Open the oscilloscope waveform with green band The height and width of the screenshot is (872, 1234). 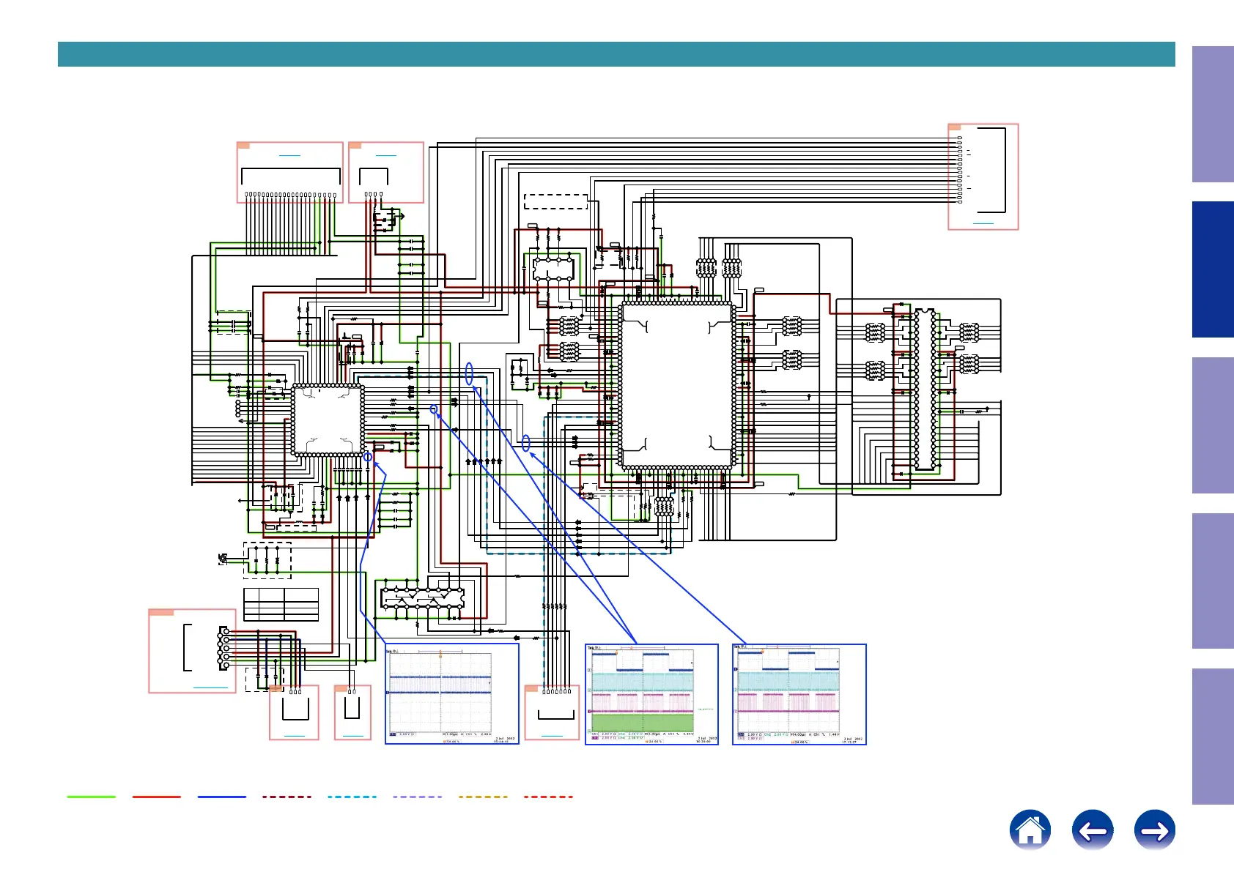point(651,694)
